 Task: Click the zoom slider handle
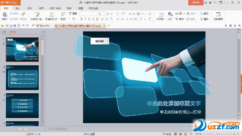coord(215,134)
